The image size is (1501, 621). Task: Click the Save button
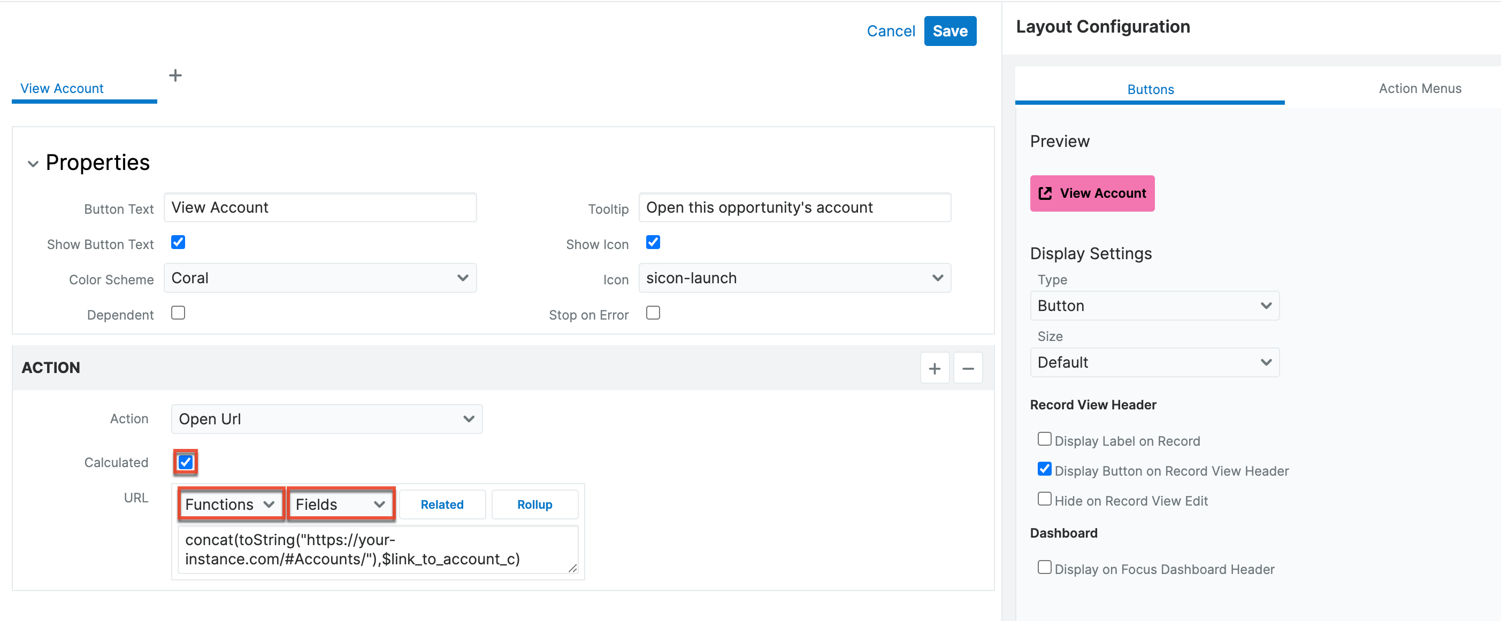click(950, 31)
